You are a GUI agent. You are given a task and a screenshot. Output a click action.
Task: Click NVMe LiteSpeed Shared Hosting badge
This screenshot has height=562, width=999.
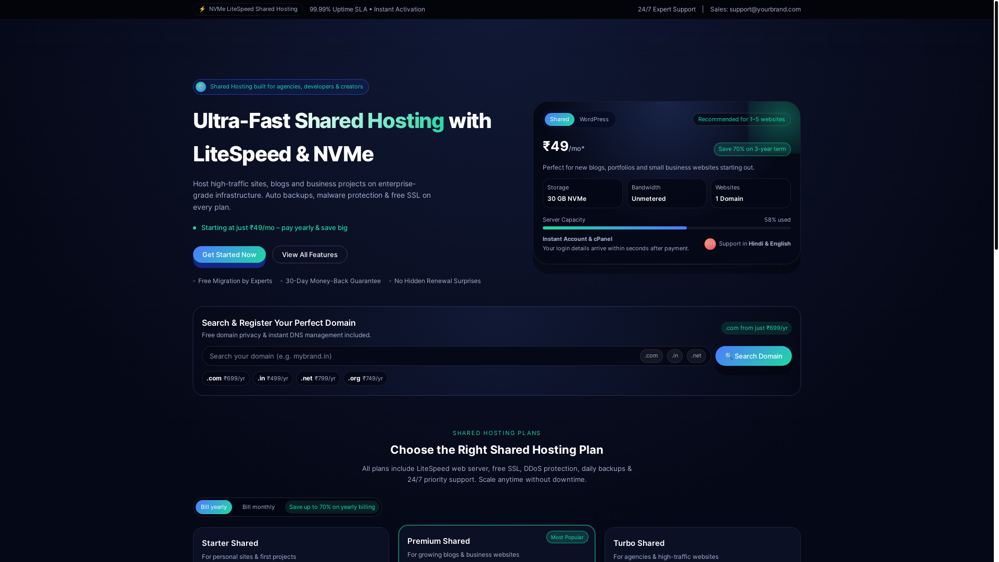248,9
